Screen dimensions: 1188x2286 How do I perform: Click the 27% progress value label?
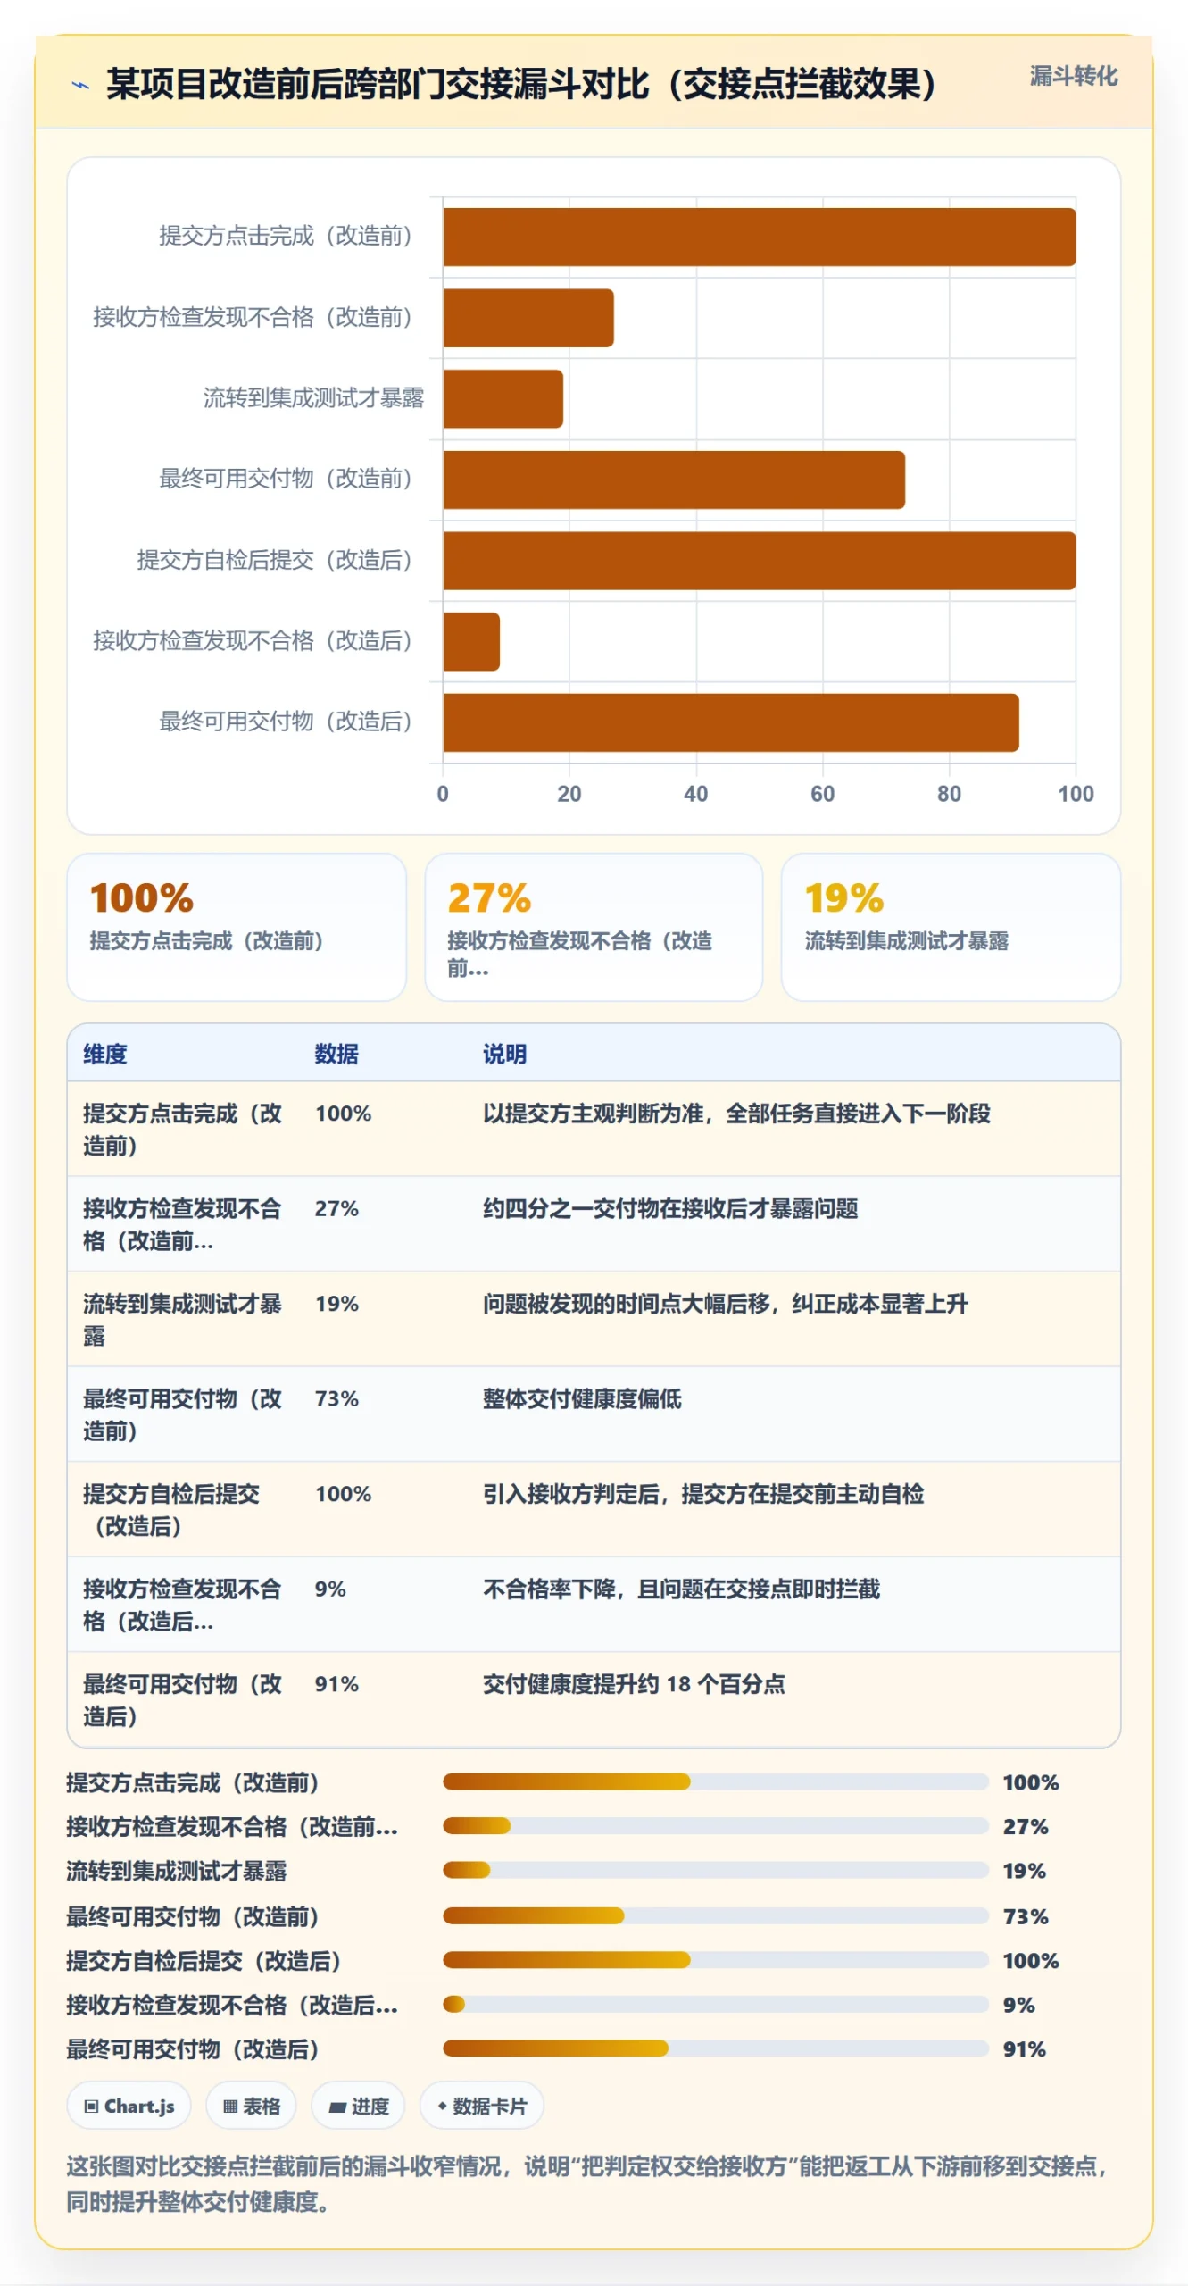pos(1026,1826)
